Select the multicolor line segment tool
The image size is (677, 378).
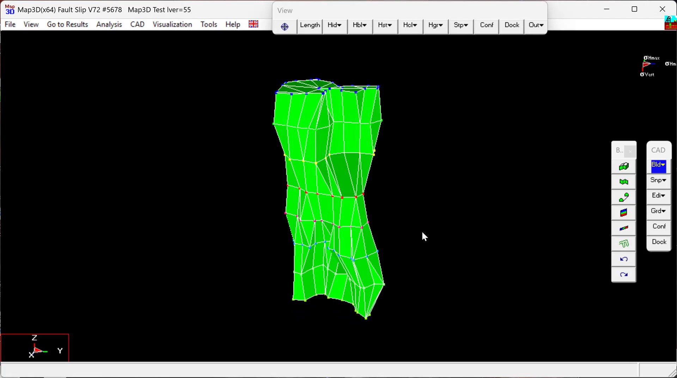[x=623, y=228]
